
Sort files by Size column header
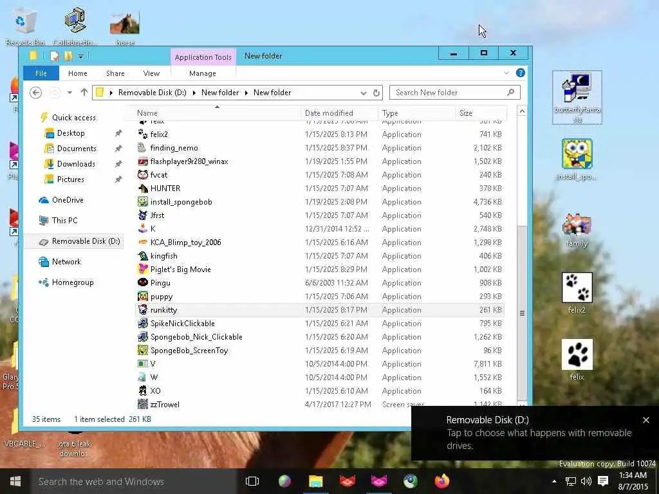click(480, 113)
